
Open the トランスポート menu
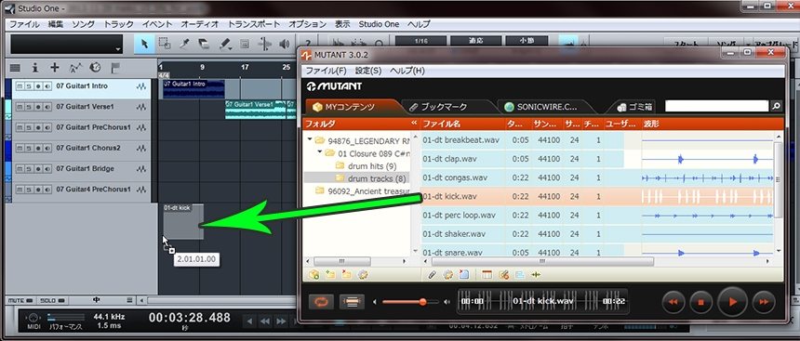tap(254, 24)
